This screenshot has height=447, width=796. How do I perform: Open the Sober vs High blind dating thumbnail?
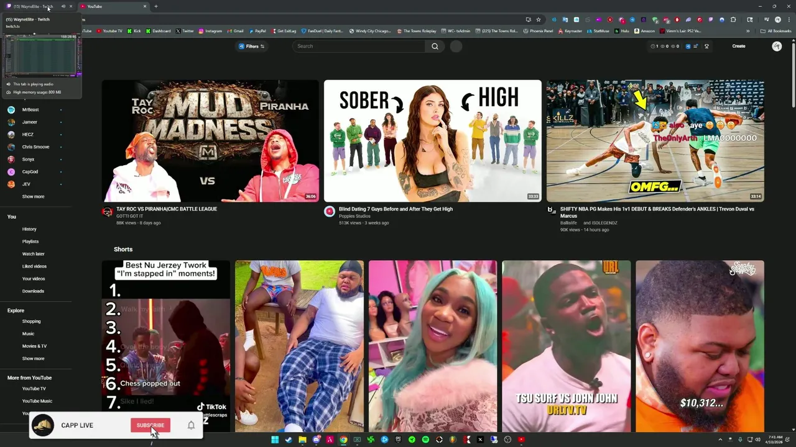(433, 141)
